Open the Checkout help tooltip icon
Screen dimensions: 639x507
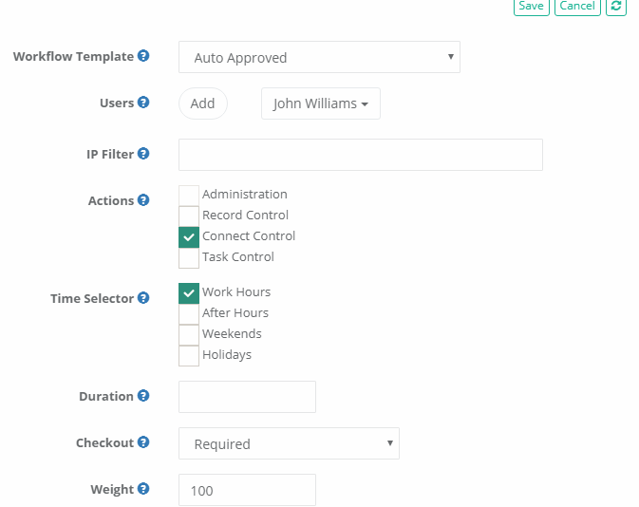(143, 442)
